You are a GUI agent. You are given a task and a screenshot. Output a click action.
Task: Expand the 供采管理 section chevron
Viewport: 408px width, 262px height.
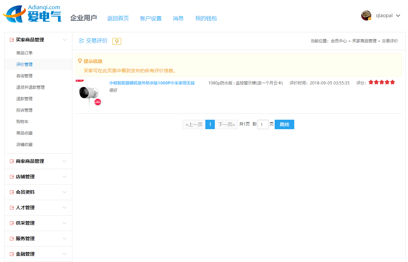click(65, 223)
